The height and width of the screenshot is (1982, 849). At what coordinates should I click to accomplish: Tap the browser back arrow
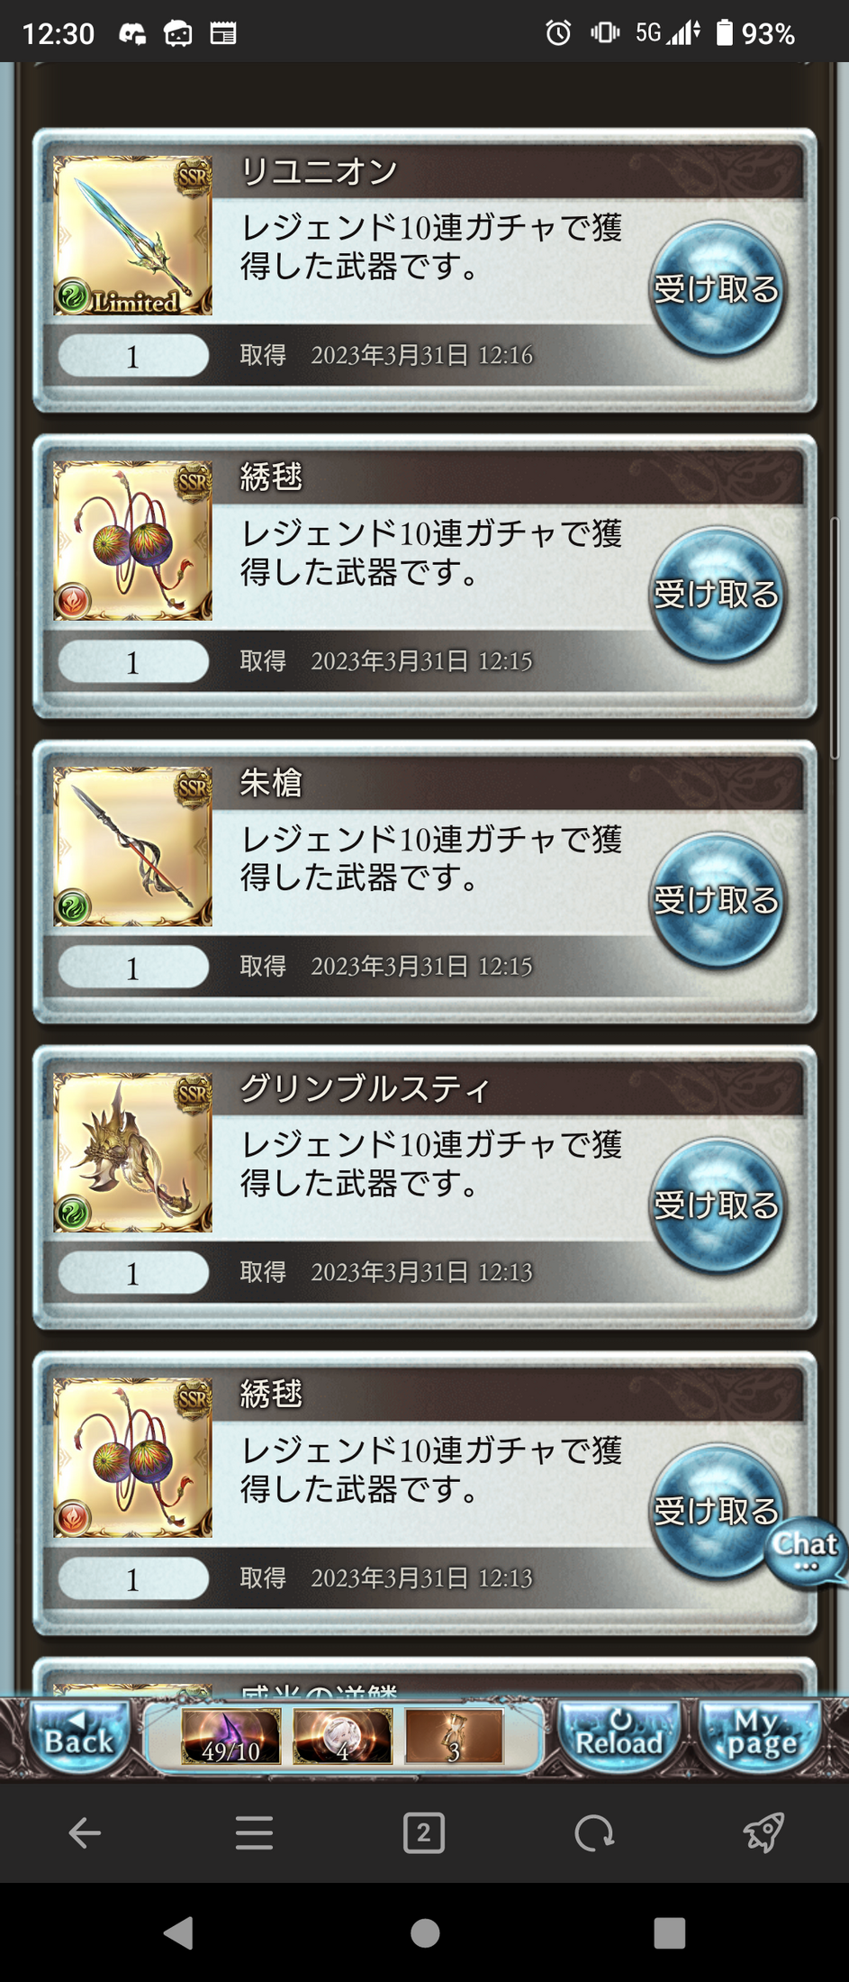click(85, 1833)
